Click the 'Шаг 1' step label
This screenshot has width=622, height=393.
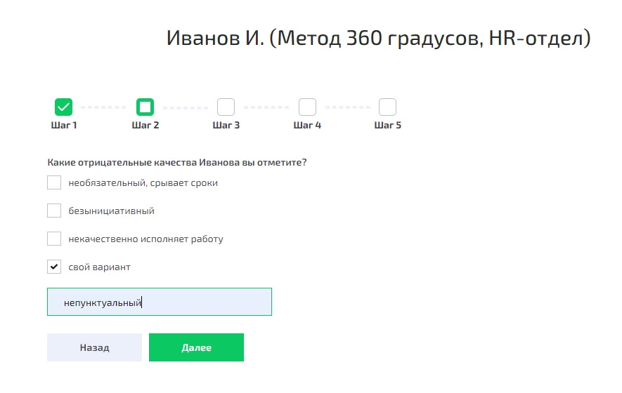pos(64,126)
